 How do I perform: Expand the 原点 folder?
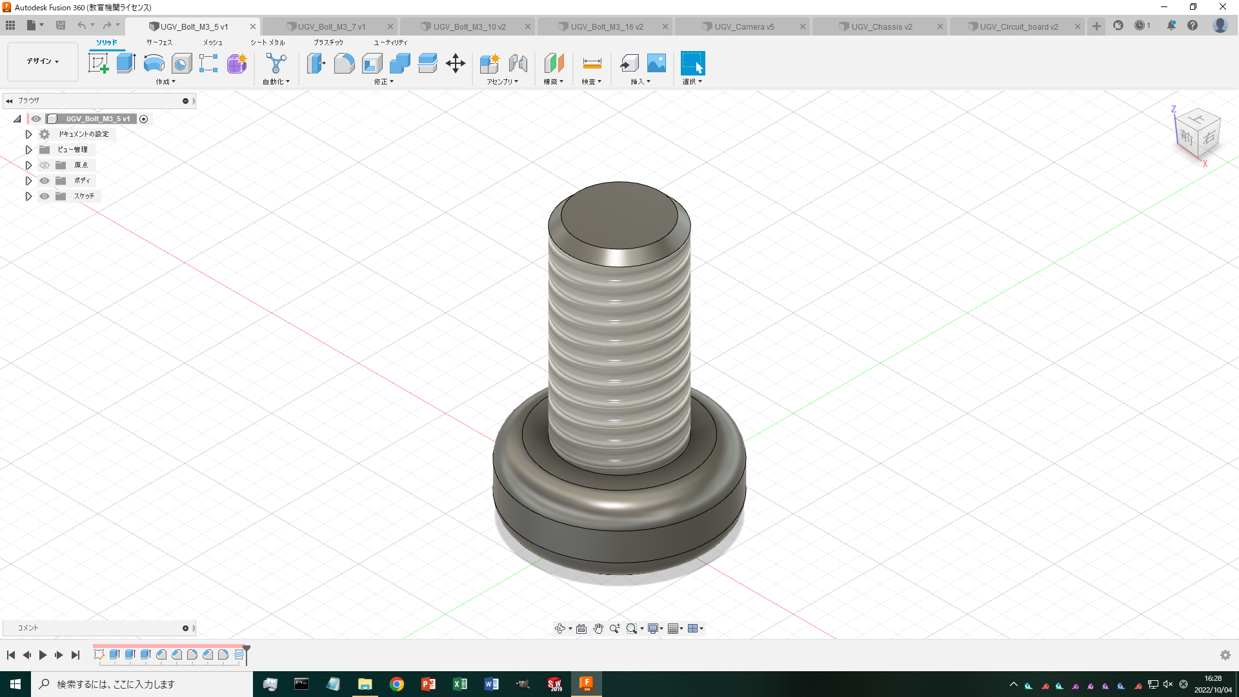28,165
